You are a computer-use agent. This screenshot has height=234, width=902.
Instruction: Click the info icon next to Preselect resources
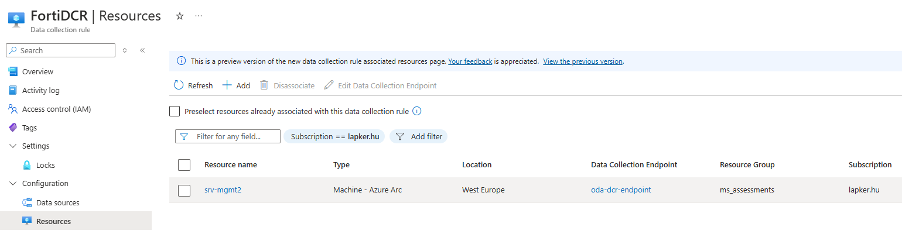tap(417, 111)
